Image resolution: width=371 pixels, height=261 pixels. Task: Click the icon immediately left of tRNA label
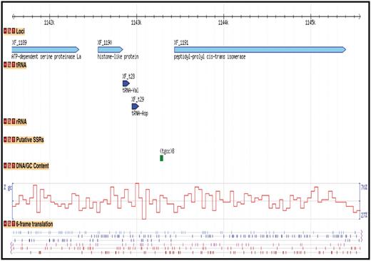(x=14, y=65)
